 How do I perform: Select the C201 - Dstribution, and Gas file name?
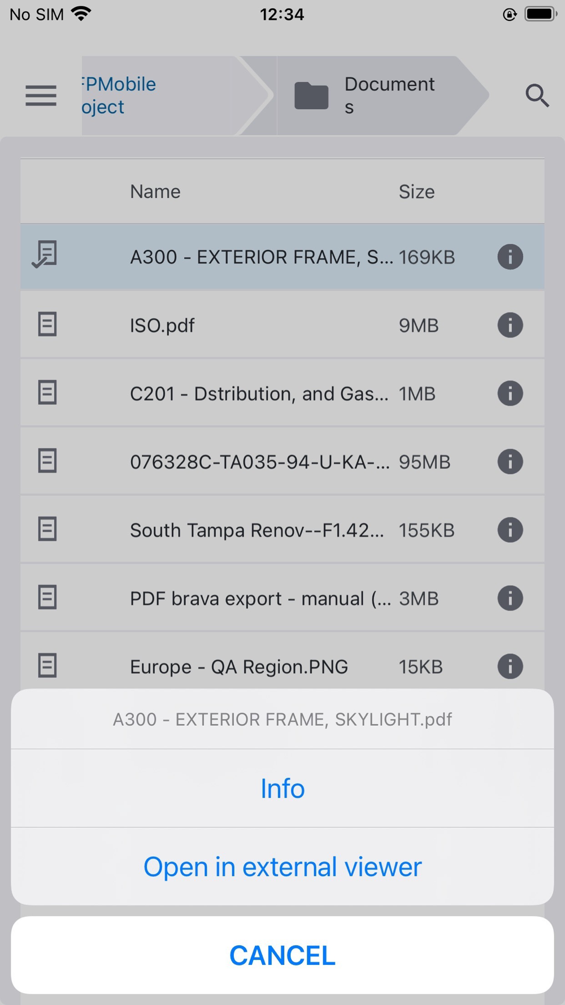[x=259, y=393]
